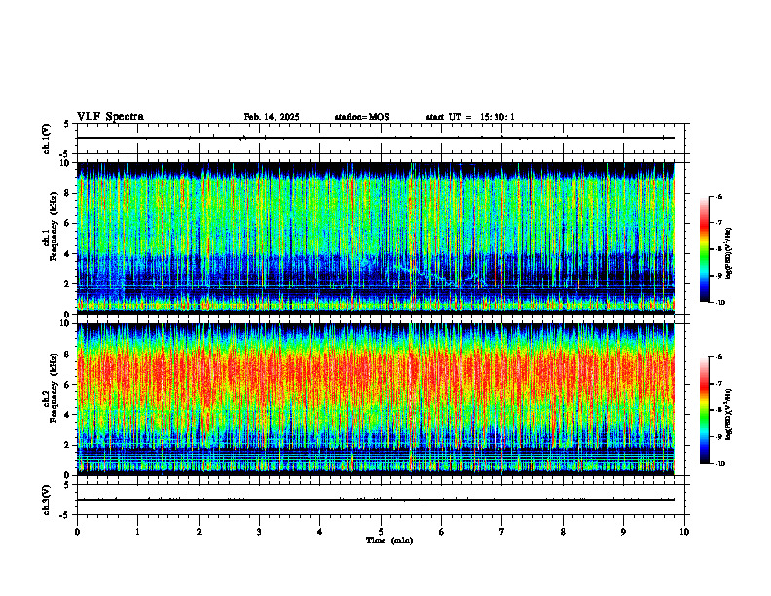
Task: Click the "Time (min)" axis label
Action: tap(389, 540)
